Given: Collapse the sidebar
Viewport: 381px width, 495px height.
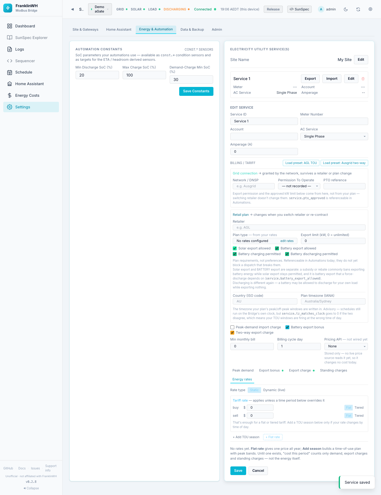Looking at the screenshot, I should pos(31,488).
